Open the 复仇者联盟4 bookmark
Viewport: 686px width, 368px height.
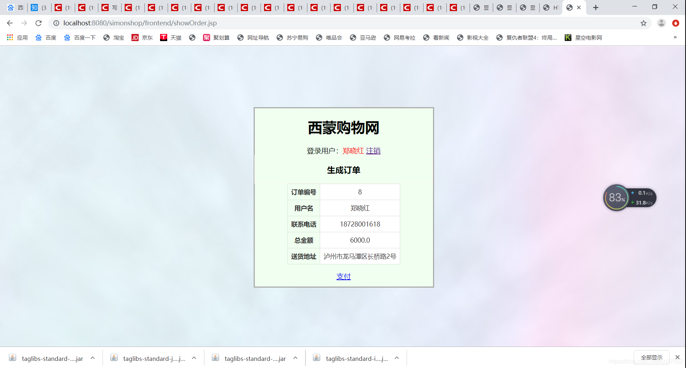(x=527, y=38)
